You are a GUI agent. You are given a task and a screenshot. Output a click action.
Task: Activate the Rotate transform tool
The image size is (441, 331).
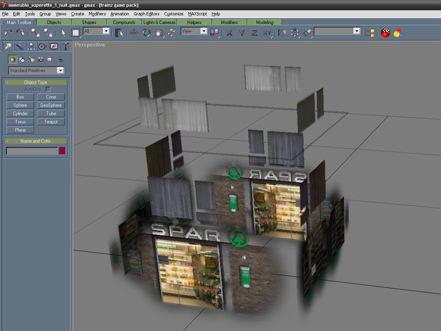point(146,33)
